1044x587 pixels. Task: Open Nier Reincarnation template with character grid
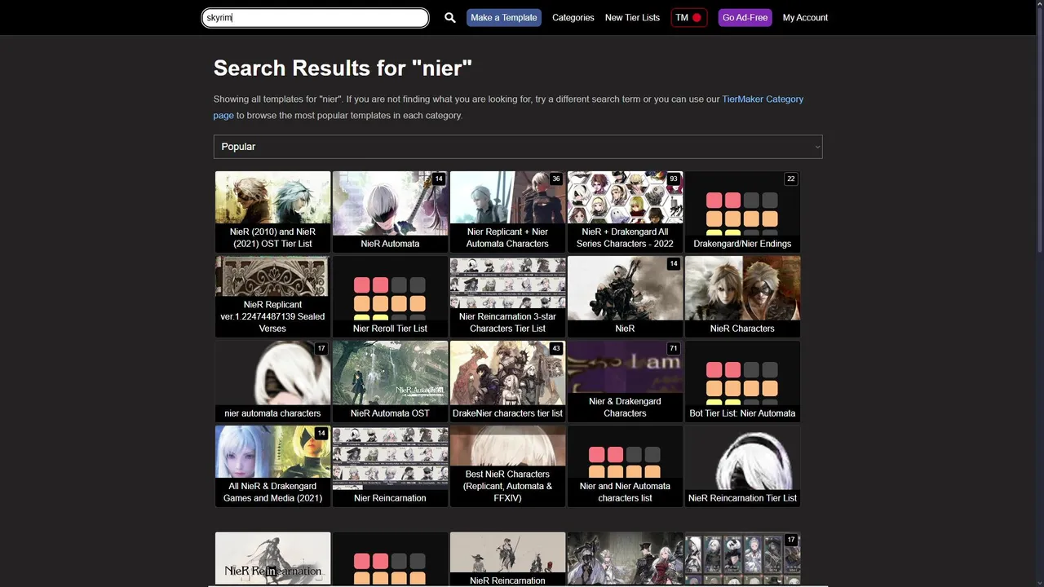[x=391, y=466]
